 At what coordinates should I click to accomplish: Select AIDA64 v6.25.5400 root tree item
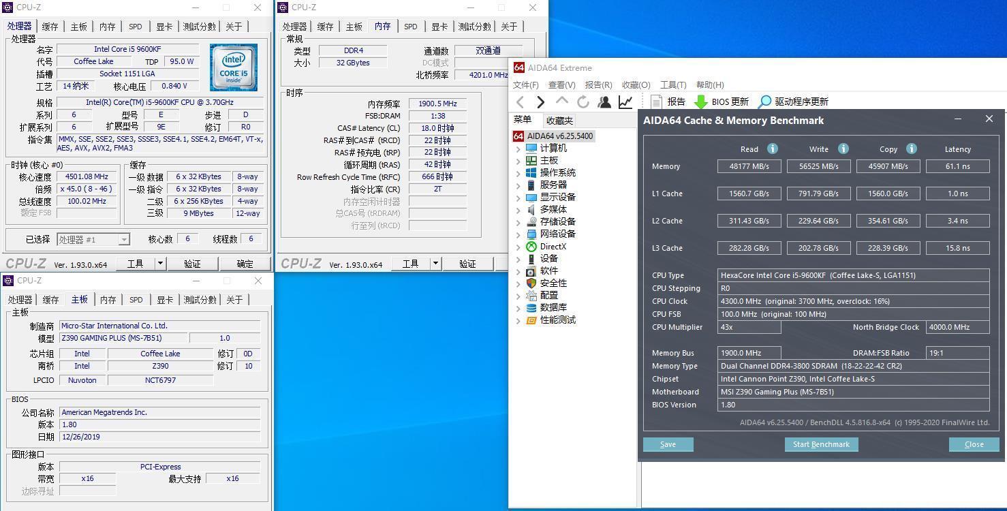coord(553,136)
